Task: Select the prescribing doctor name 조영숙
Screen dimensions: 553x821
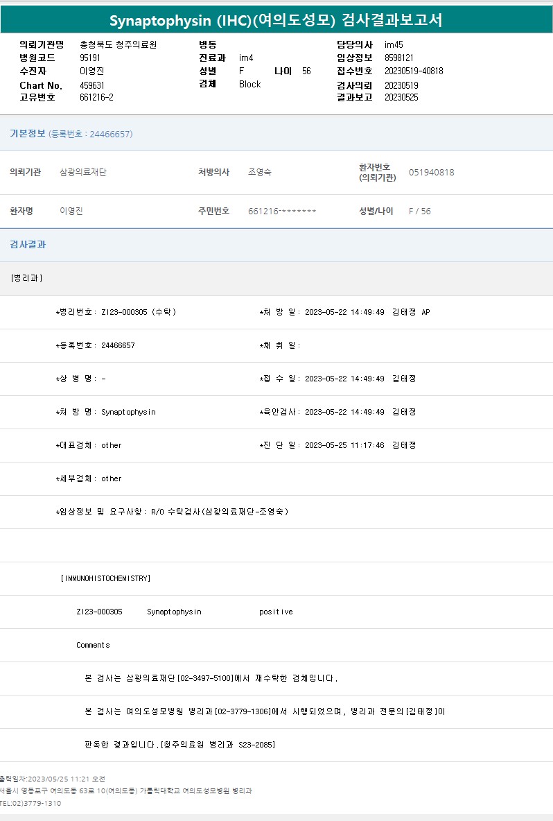Action: click(260, 172)
